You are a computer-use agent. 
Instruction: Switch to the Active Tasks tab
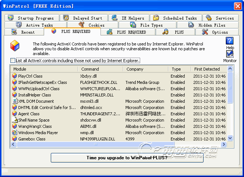36,25
